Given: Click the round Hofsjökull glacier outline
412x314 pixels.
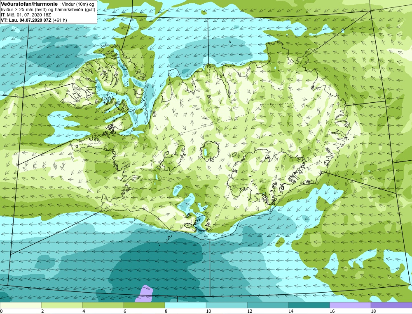Looking at the screenshot, I should tap(209, 152).
